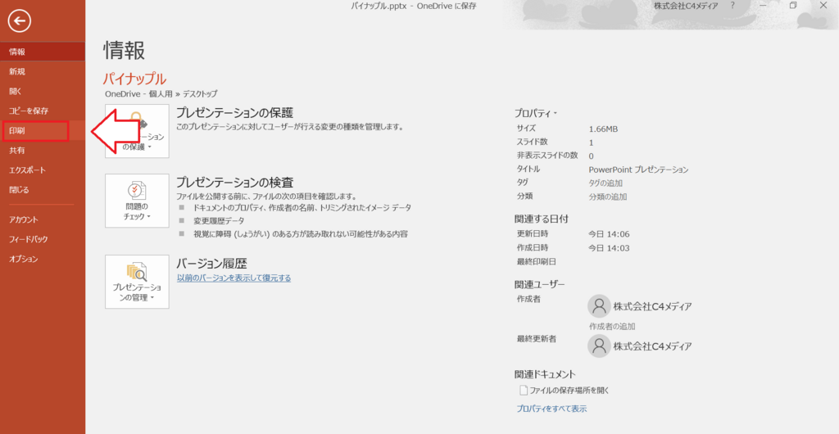Image resolution: width=839 pixels, height=434 pixels.
Task: Select 共有 in the sidebar
Action: [43, 151]
